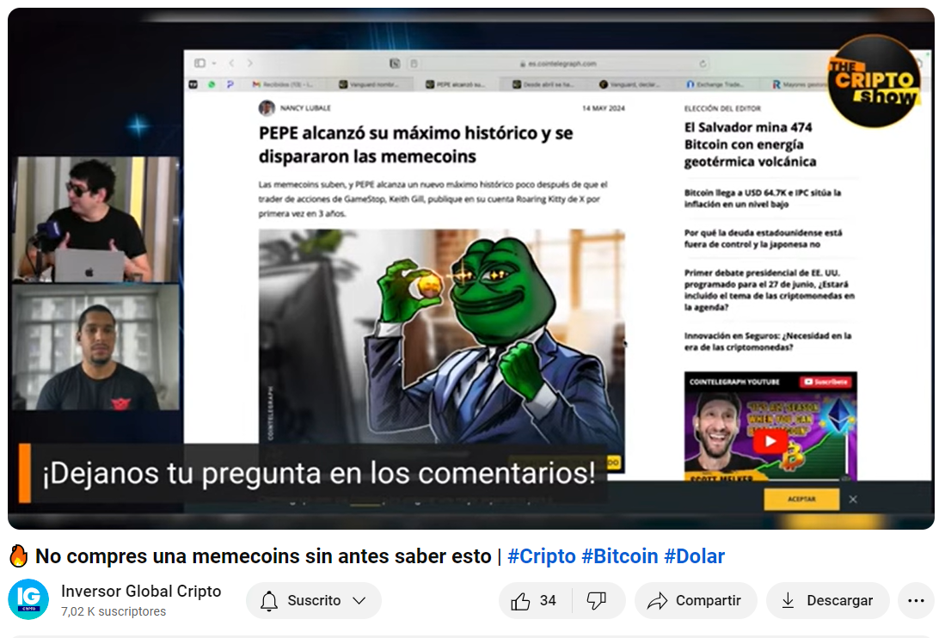Viewport: 945px width, 638px height.
Task: Click the 14 MAY 2024 article date
Action: [604, 108]
